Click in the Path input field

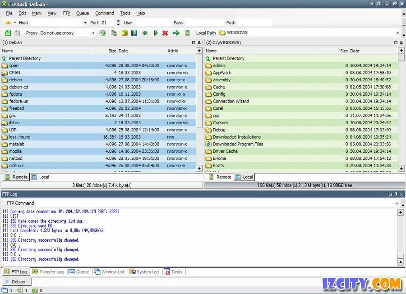click(255, 23)
